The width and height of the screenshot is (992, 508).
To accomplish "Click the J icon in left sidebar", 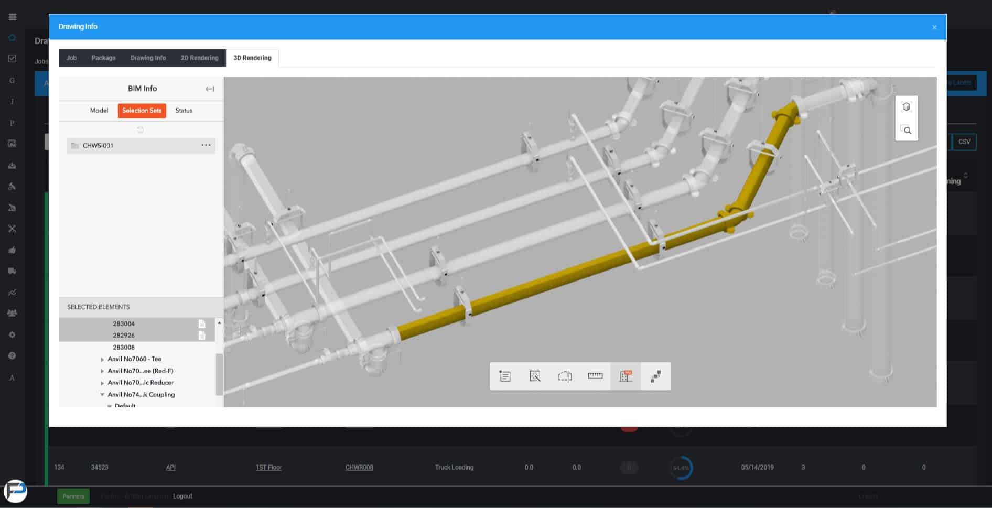I will pyautogui.click(x=12, y=102).
